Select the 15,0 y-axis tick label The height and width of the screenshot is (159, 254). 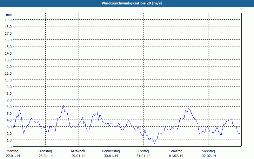[x=9, y=46]
